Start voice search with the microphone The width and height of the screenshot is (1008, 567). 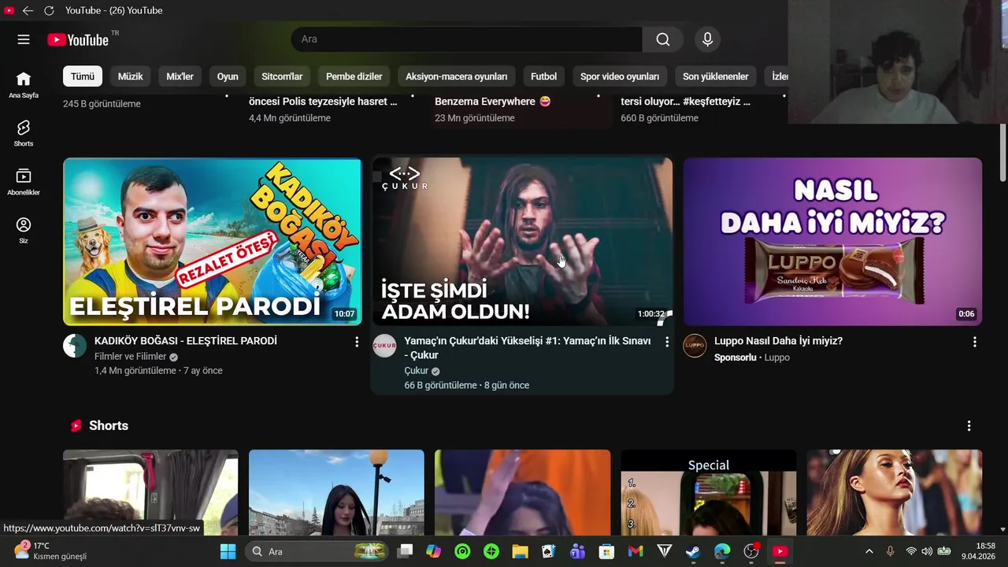point(707,39)
